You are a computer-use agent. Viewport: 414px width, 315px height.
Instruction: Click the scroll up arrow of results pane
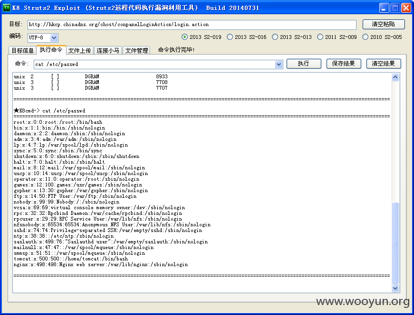click(395, 77)
